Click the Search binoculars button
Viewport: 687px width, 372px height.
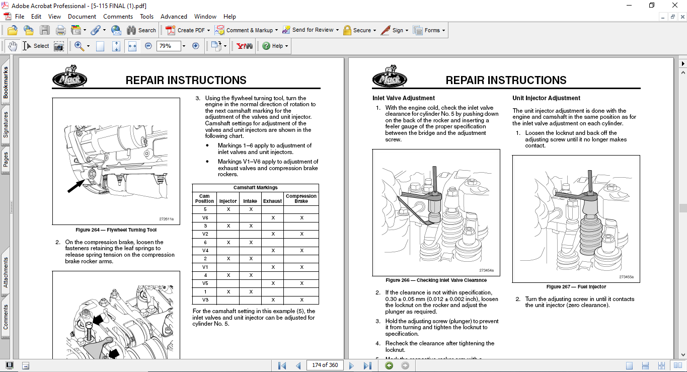pos(141,30)
